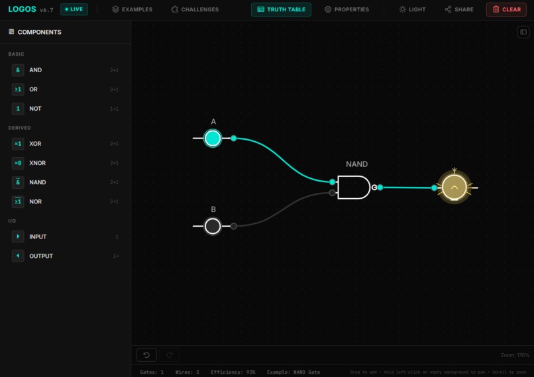Viewport: 534px width, 377px height.
Task: Click the redo arrow button
Action: click(x=169, y=355)
